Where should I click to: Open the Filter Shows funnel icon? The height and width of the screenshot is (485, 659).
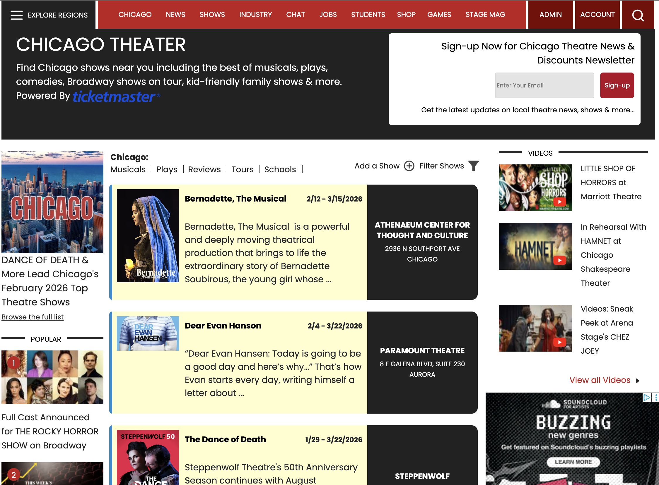pos(473,166)
